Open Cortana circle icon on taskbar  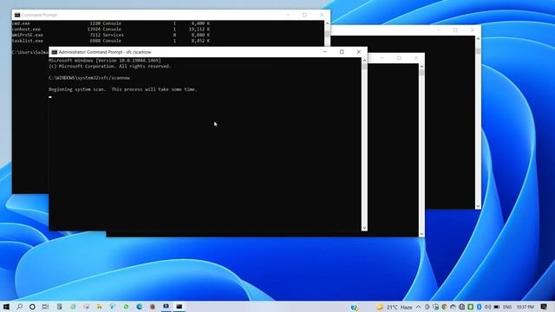[x=32, y=307]
